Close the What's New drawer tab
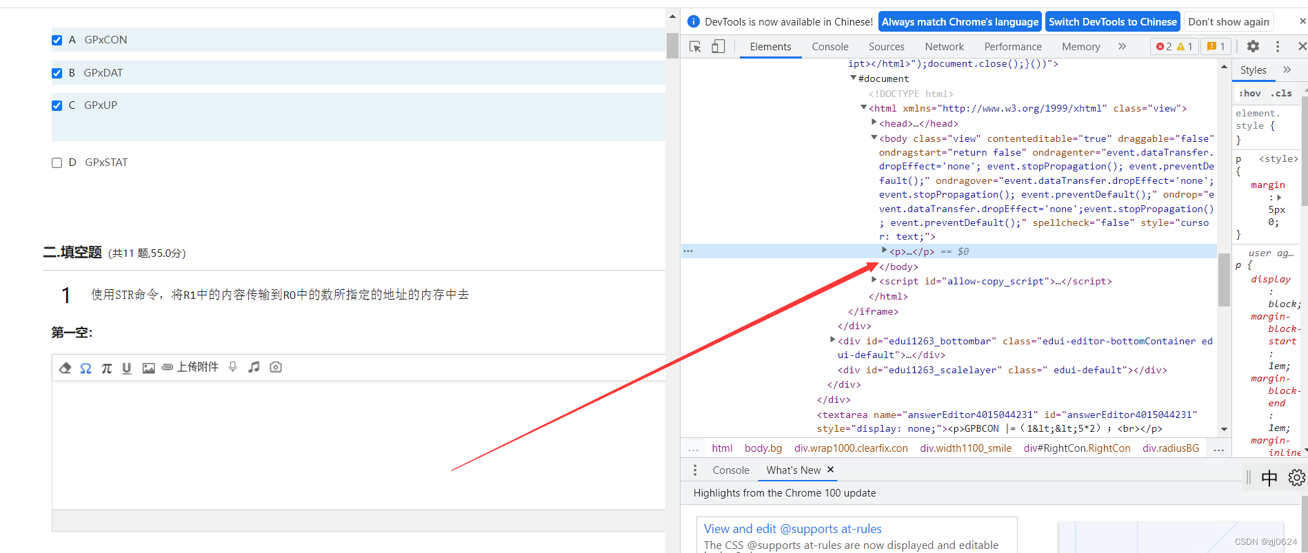The width and height of the screenshot is (1308, 553). [x=830, y=469]
